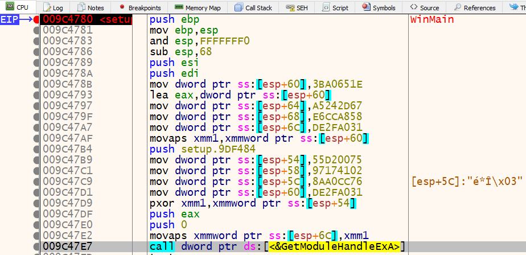Click the Log pencil-page icon
The image size is (526, 255).
click(x=47, y=7)
